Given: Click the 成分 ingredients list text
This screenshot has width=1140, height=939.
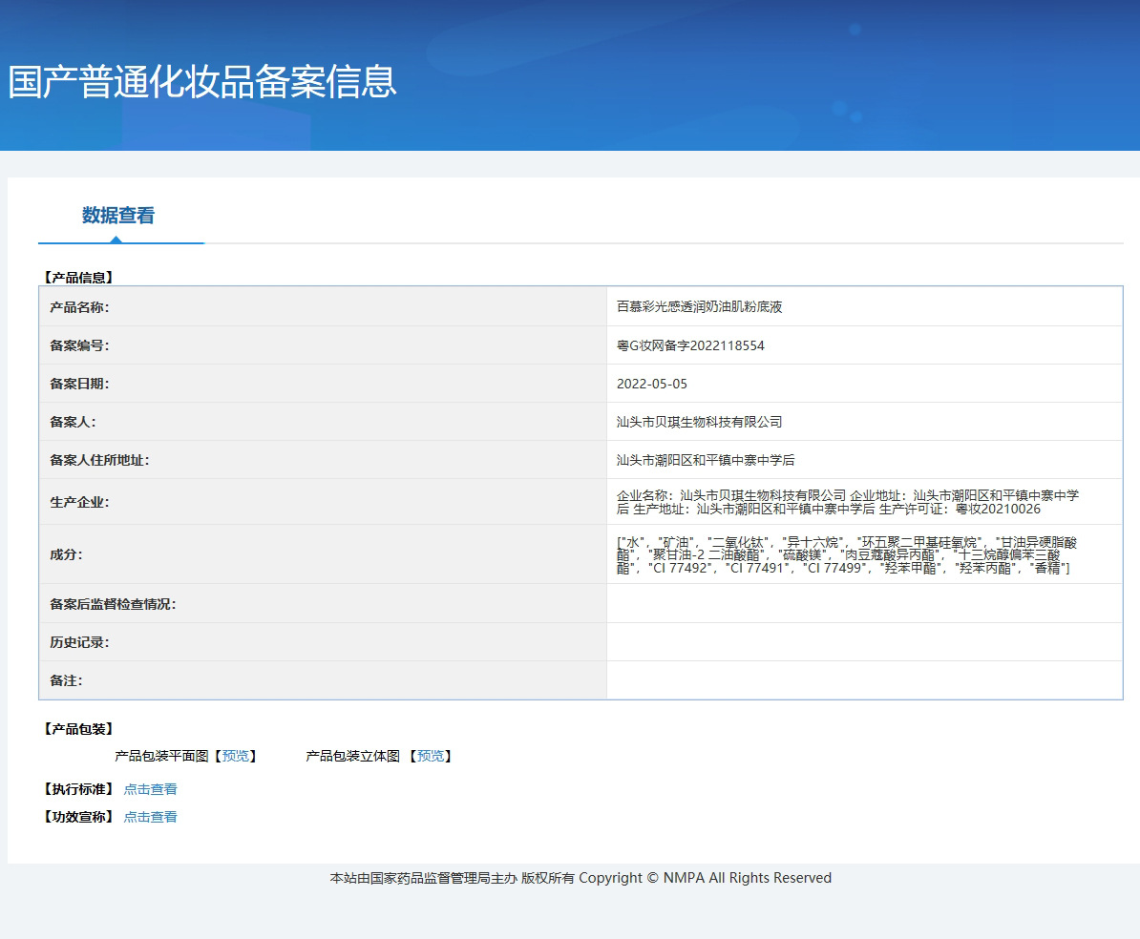Looking at the screenshot, I should [x=846, y=554].
